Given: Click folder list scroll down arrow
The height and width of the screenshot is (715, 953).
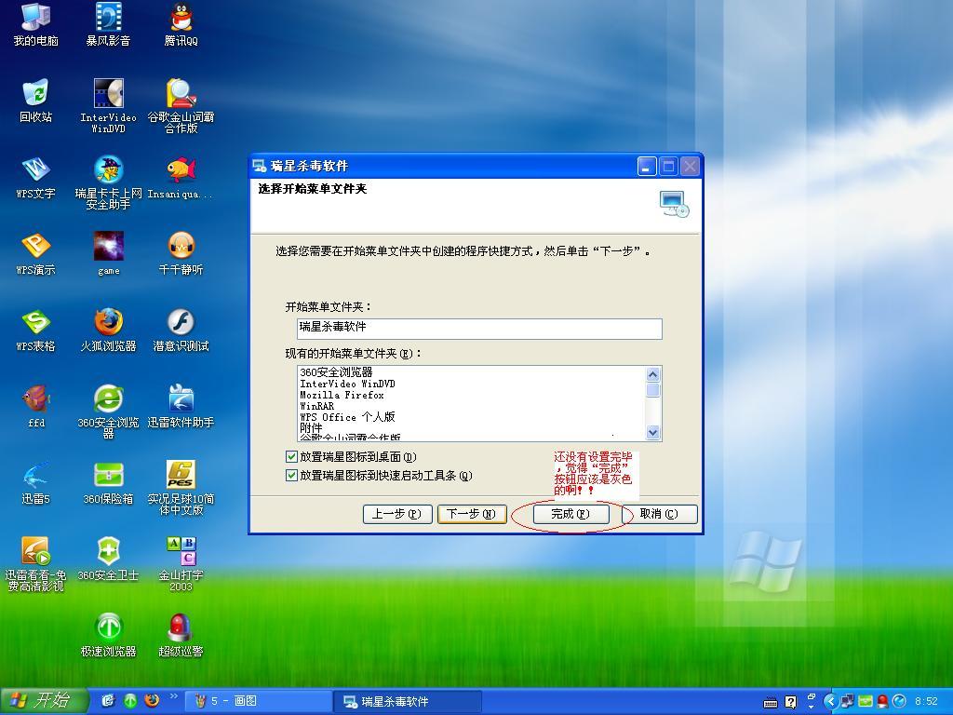Looking at the screenshot, I should [652, 433].
